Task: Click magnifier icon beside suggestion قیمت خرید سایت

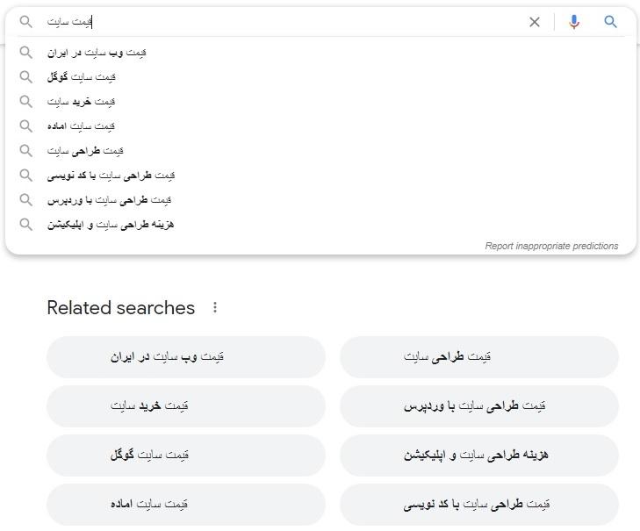Action: click(25, 101)
